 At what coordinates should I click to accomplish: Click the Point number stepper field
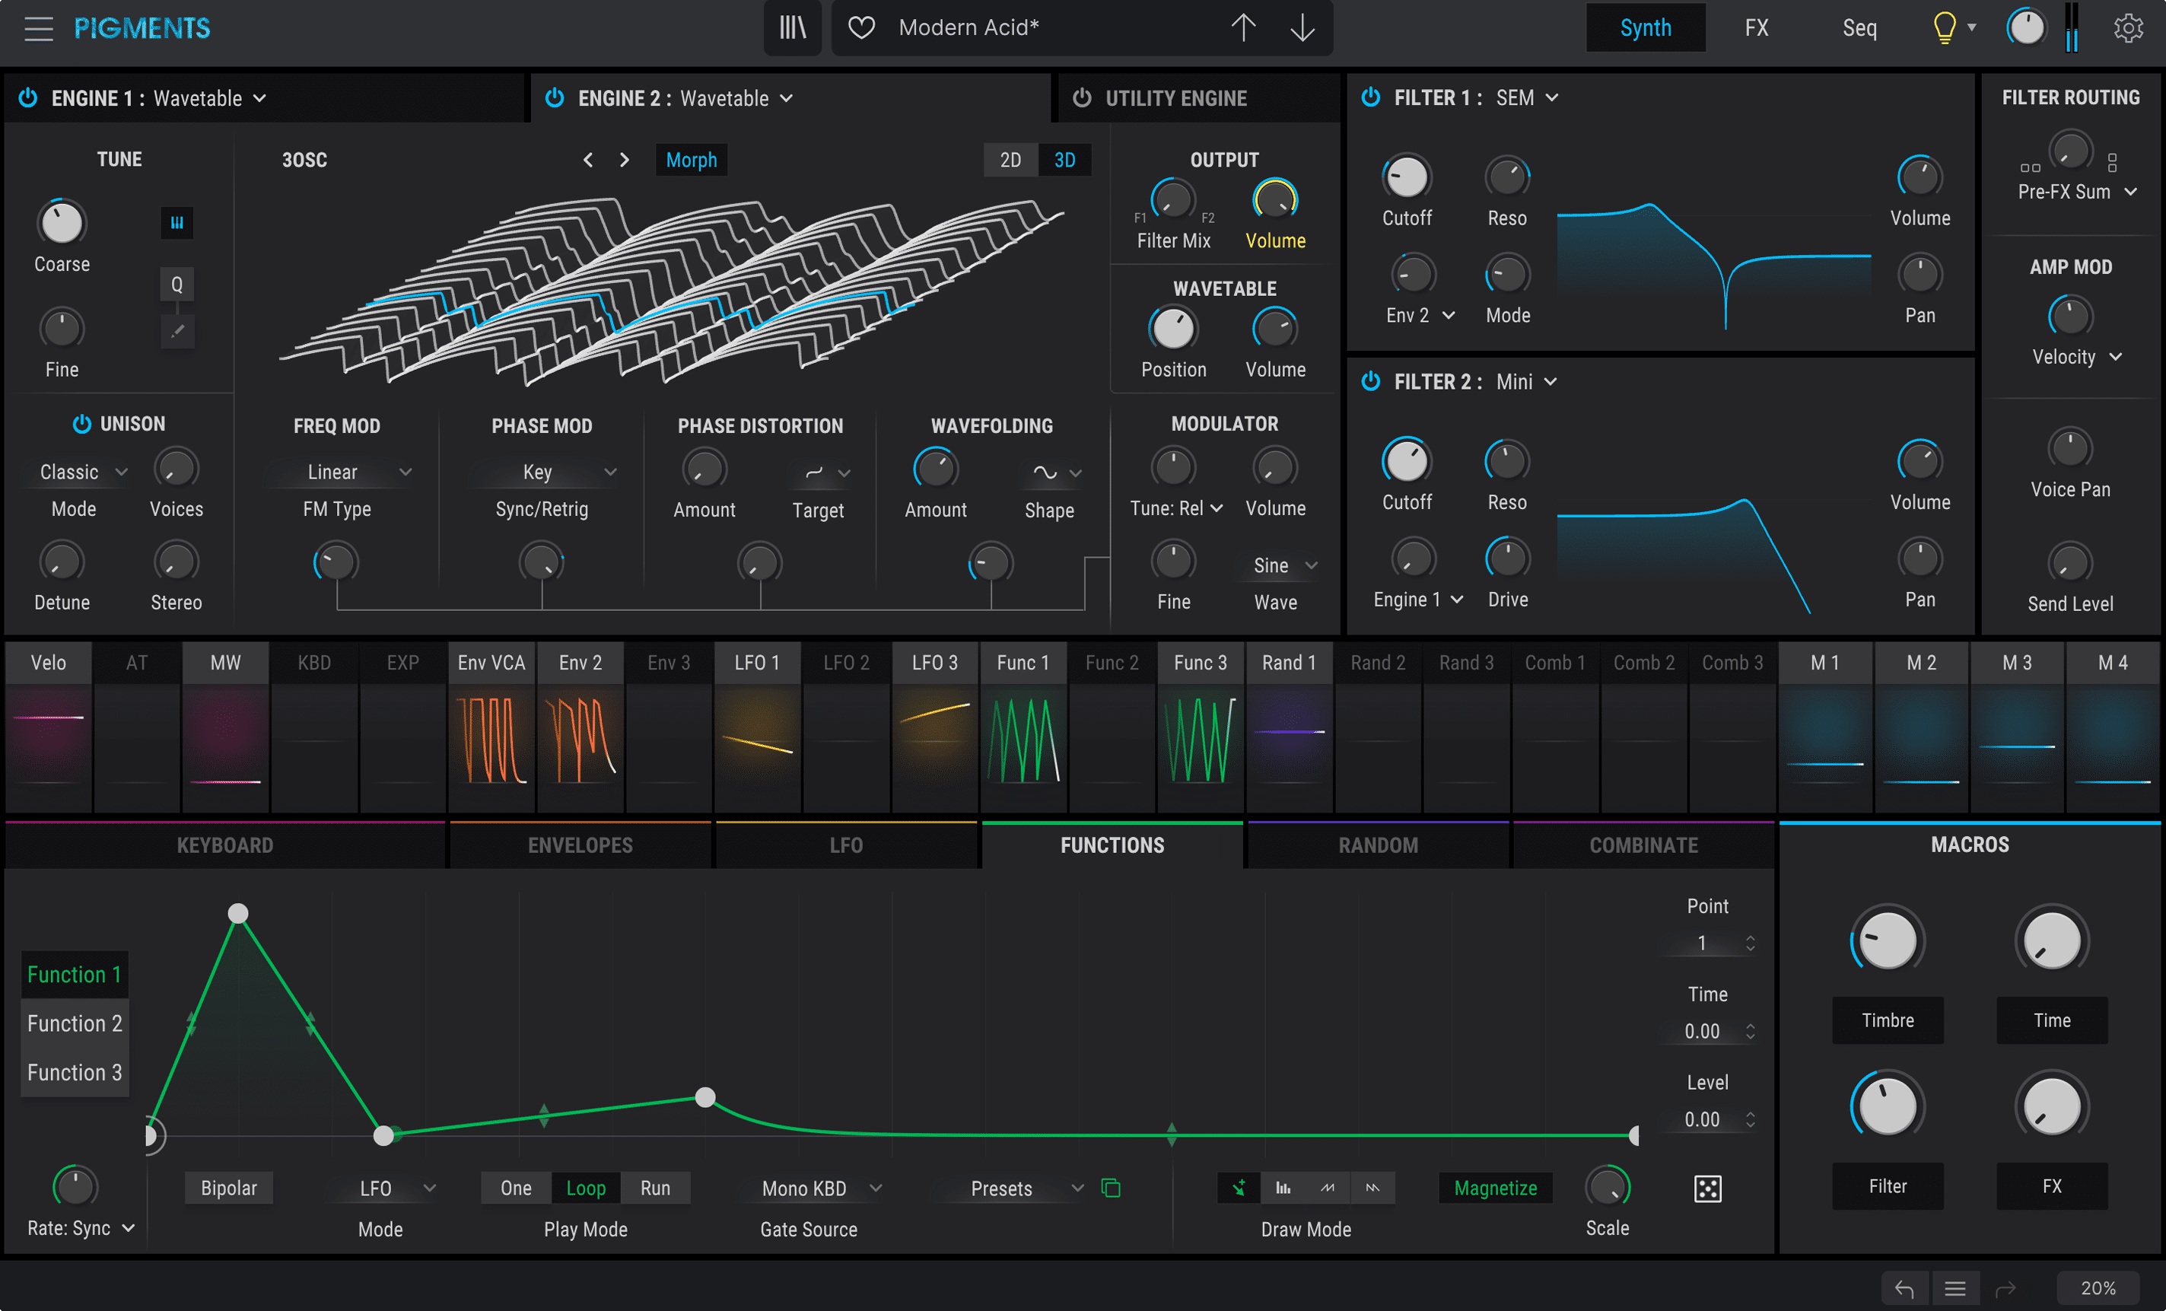tap(1707, 943)
